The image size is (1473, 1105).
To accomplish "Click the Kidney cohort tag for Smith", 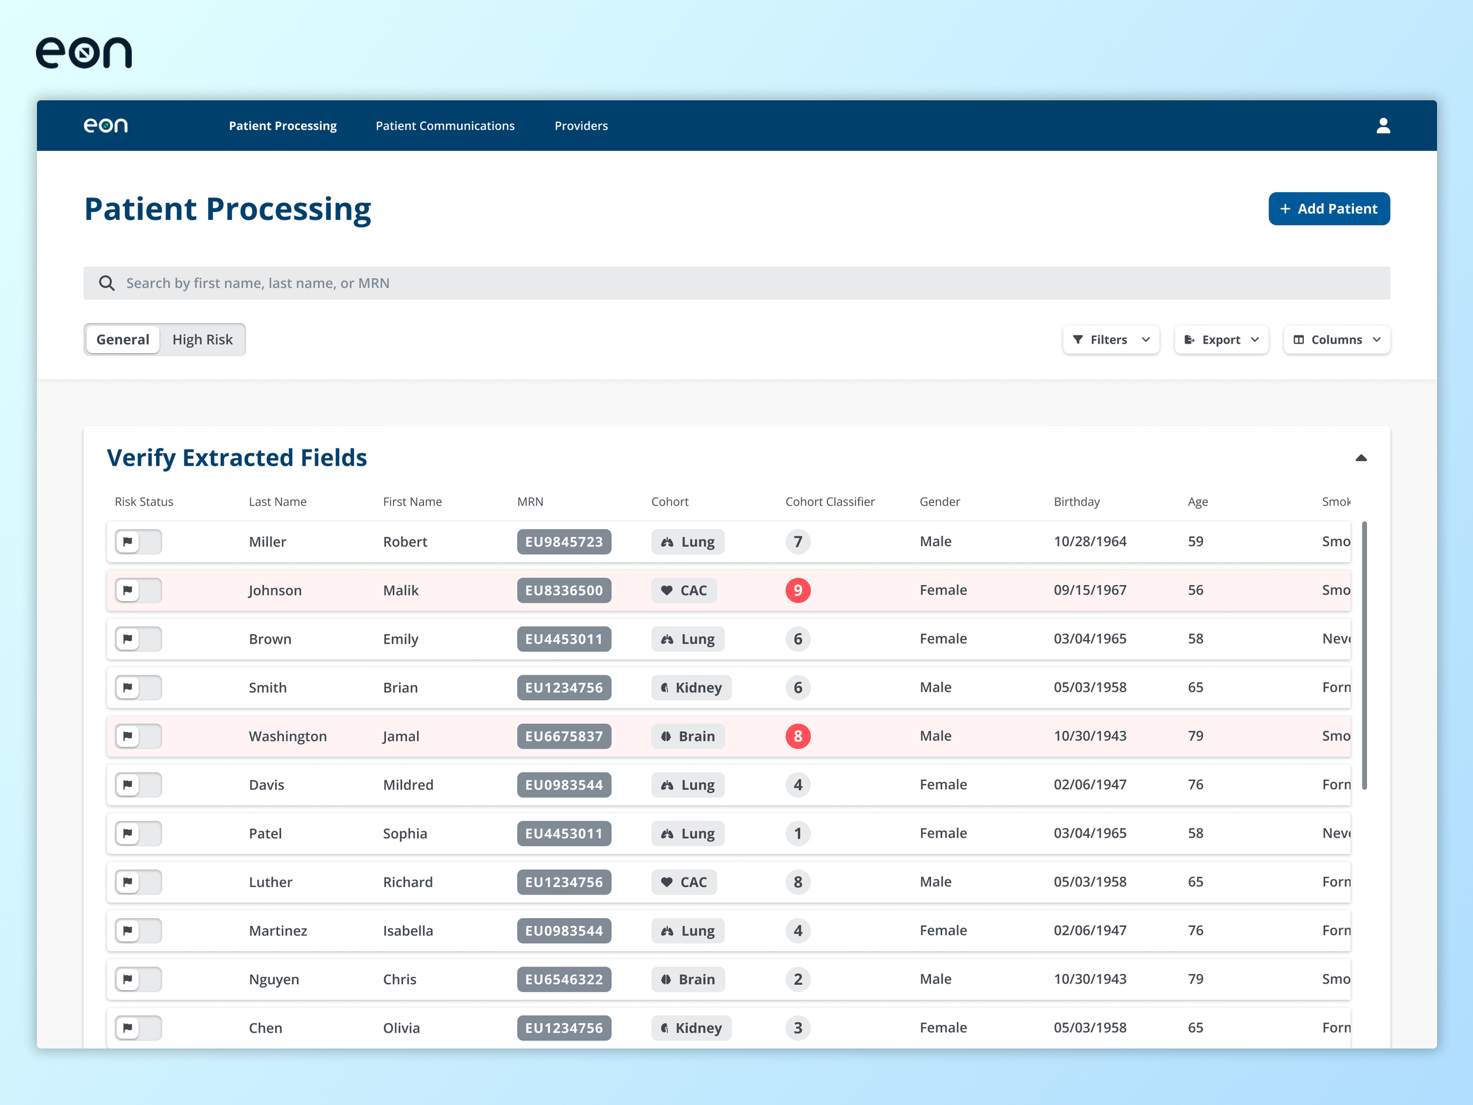I will [691, 687].
